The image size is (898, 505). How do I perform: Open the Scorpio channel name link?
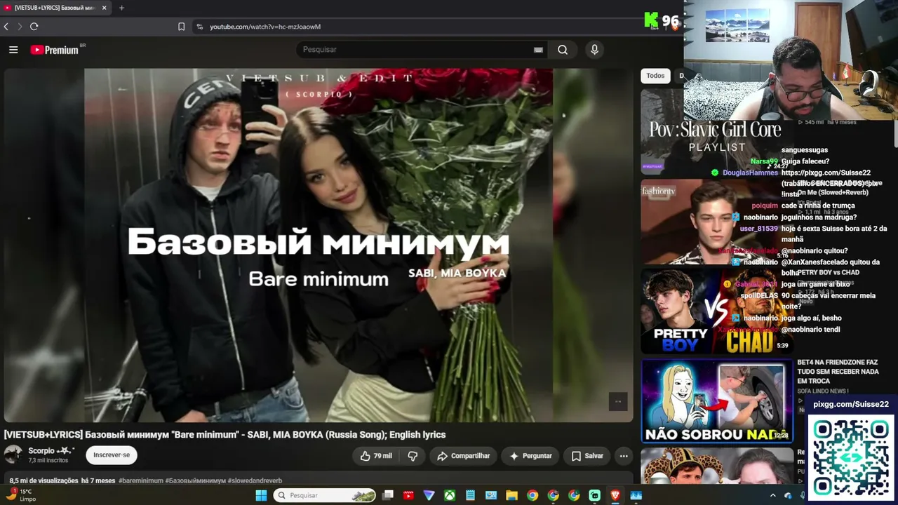click(x=51, y=451)
